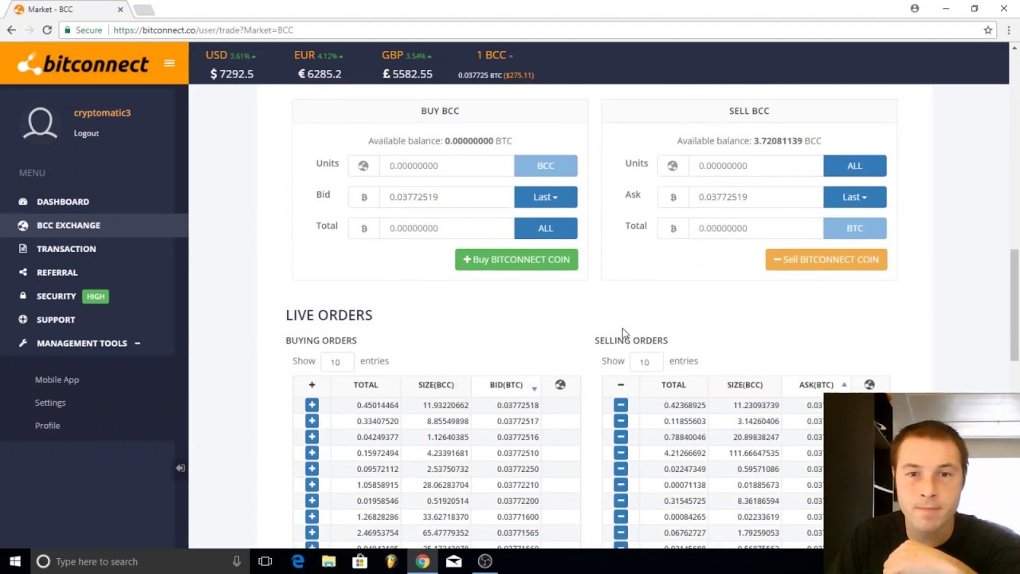Click the bitcoin icon beside the Bid field

[363, 197]
